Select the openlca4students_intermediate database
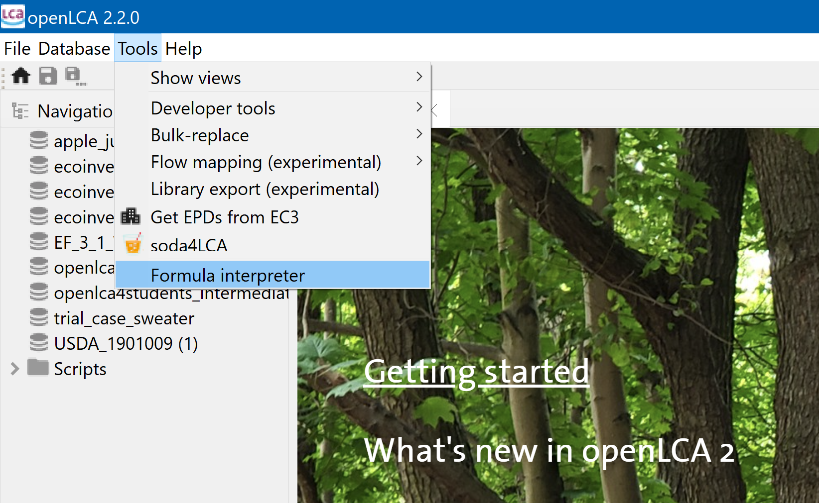 (x=171, y=293)
